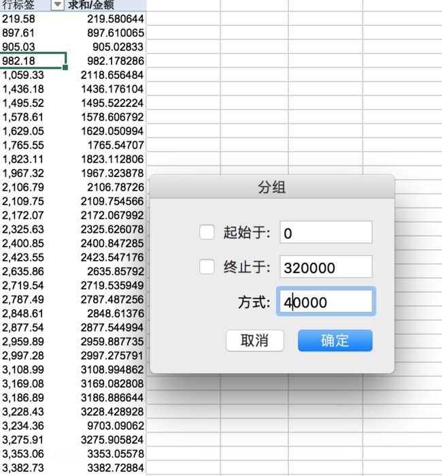The height and width of the screenshot is (476, 442).
Task: Select row label cell 3,353.06
Action: (x=33, y=454)
